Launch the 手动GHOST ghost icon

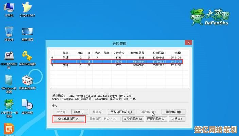[27, 8]
